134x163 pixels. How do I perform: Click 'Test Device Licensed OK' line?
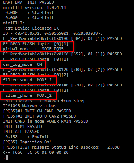point(31,28)
